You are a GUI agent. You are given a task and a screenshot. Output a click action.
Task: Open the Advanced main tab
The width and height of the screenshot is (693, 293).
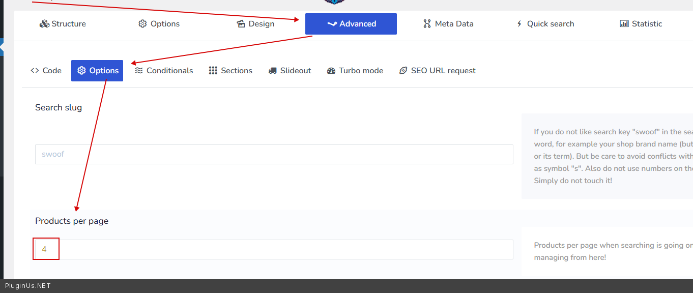pyautogui.click(x=351, y=24)
